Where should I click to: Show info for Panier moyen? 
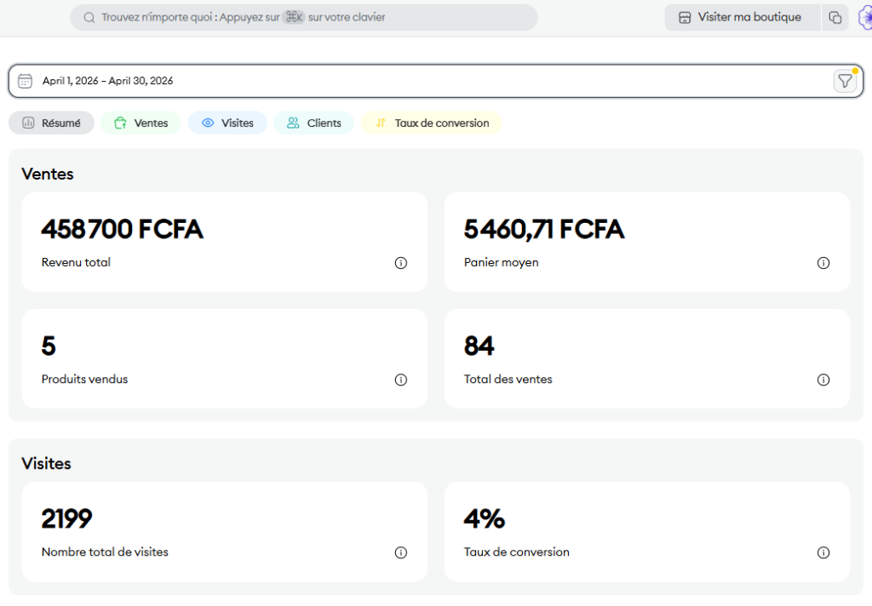click(x=823, y=263)
